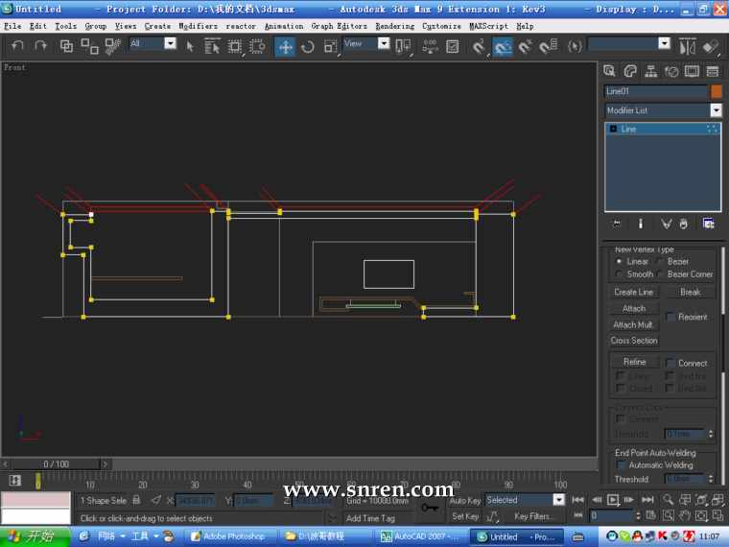Screen dimensions: 729x547
Task: Toggle the Angle Snap icon
Action: pos(502,46)
